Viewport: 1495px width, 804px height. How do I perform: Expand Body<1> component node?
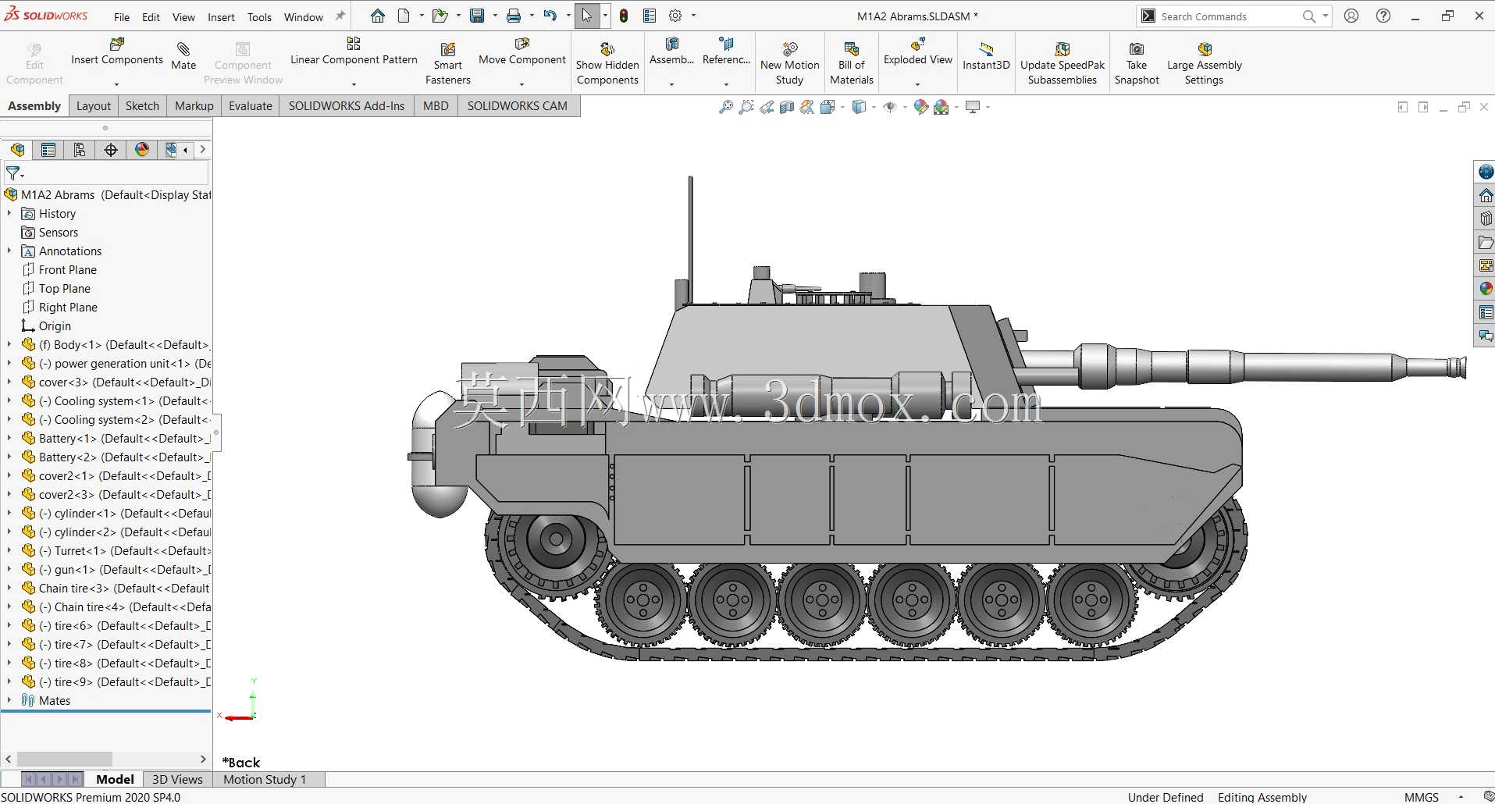(x=9, y=344)
